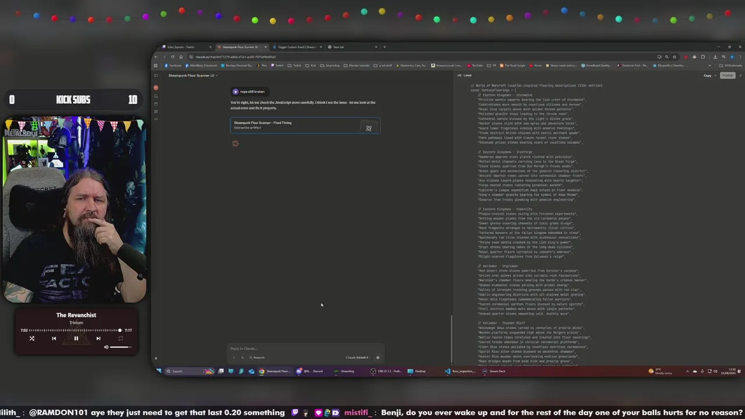
Task: Click the claude.ai address bar URL
Action: (236, 56)
